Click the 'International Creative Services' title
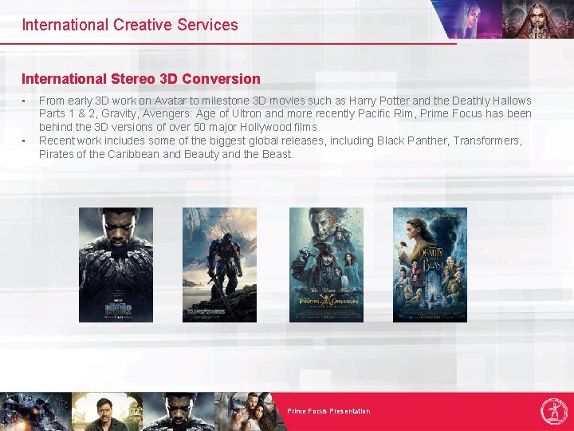Image resolution: width=574 pixels, height=431 pixels. point(130,25)
